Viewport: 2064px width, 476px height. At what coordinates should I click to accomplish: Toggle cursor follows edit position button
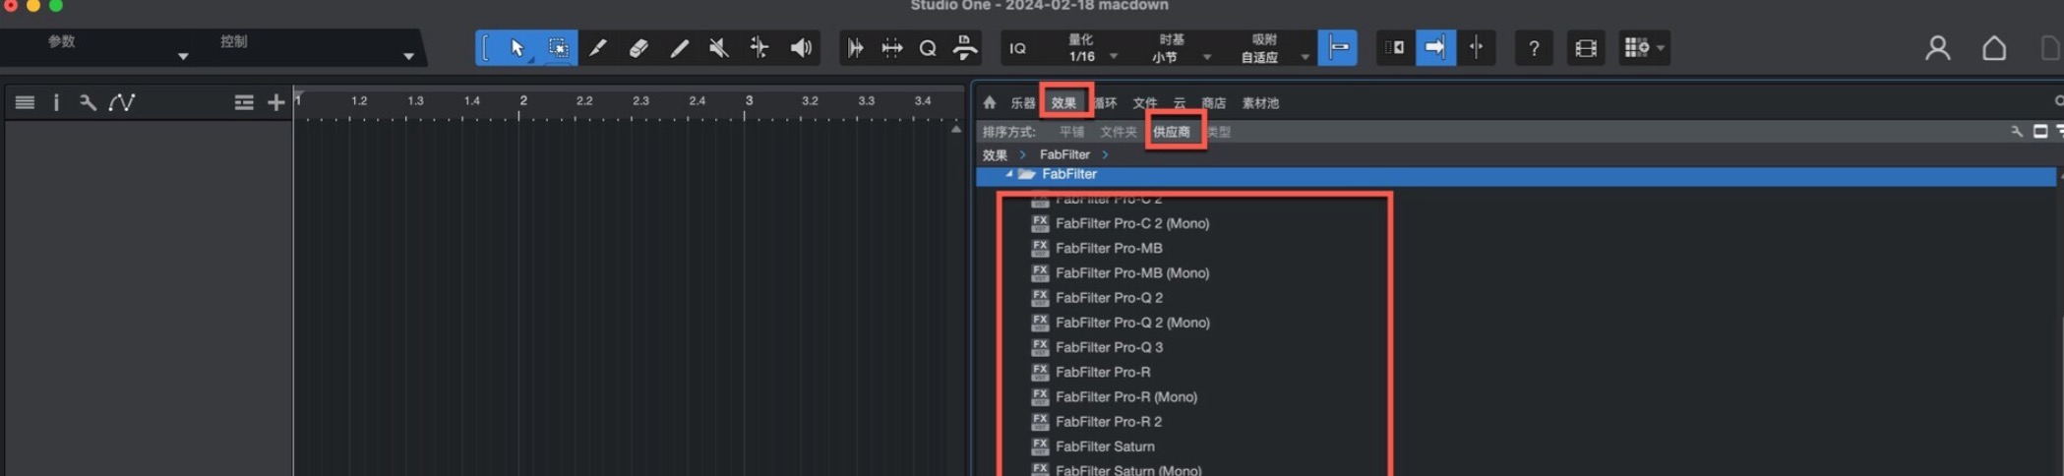[x=1477, y=47]
